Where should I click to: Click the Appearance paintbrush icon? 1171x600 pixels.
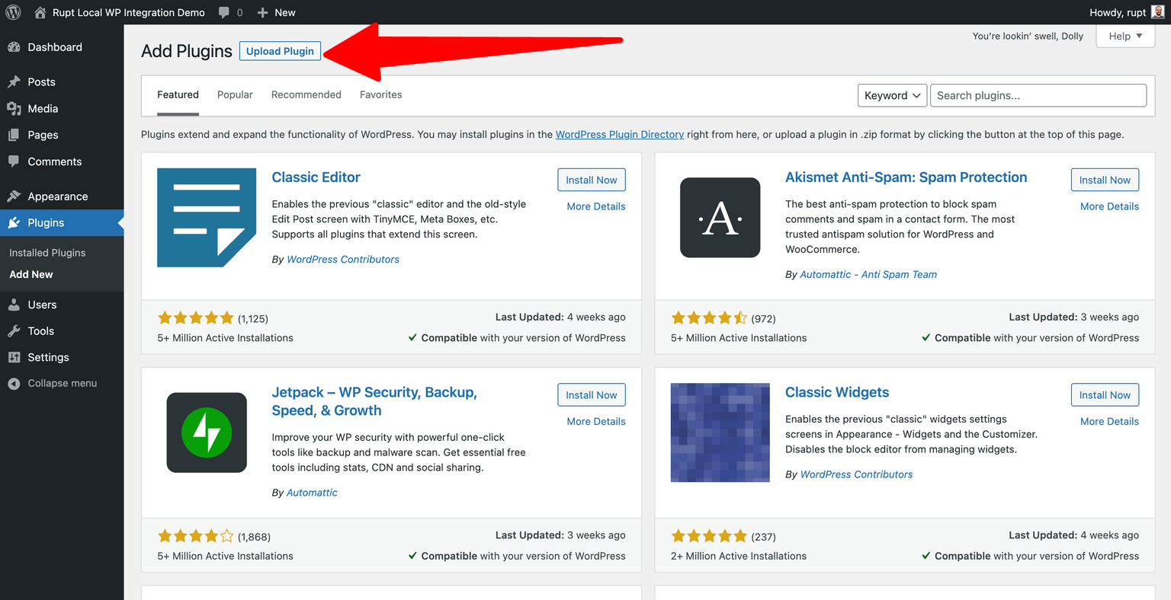tap(14, 196)
